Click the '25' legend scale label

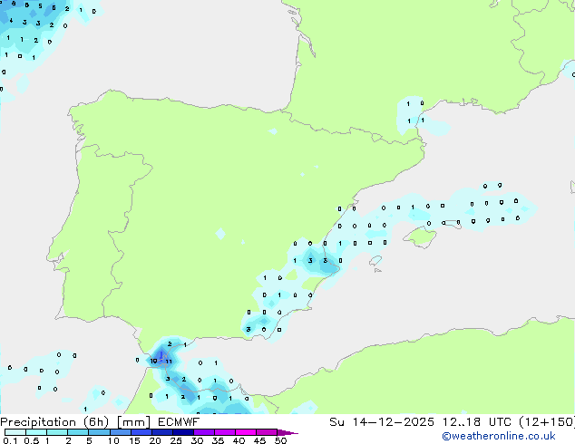tap(176, 440)
